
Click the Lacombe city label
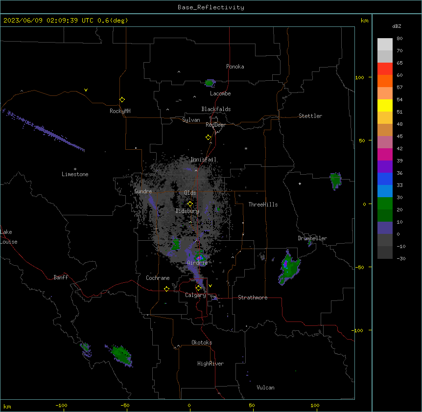pyautogui.click(x=220, y=93)
